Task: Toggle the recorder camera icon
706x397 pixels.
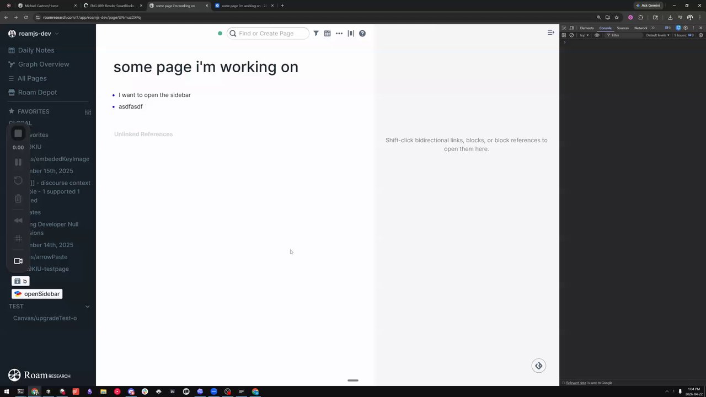Action: (x=18, y=261)
